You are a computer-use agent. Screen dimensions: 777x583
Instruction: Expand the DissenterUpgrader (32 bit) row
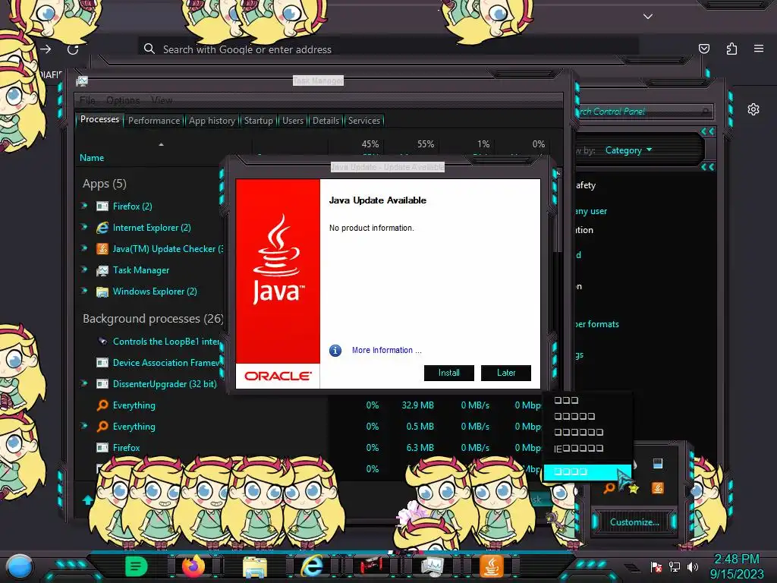point(84,383)
